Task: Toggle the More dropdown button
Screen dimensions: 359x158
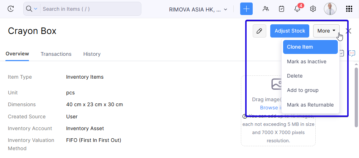Action: [x=326, y=31]
